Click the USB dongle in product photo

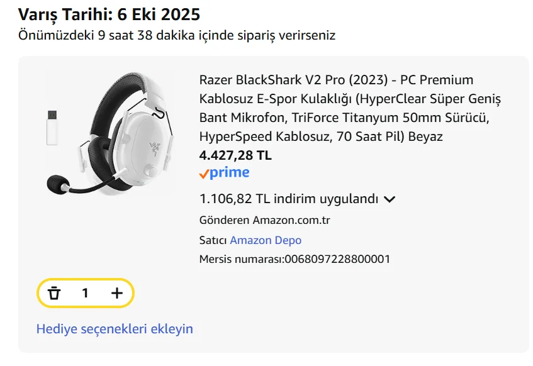click(52, 128)
